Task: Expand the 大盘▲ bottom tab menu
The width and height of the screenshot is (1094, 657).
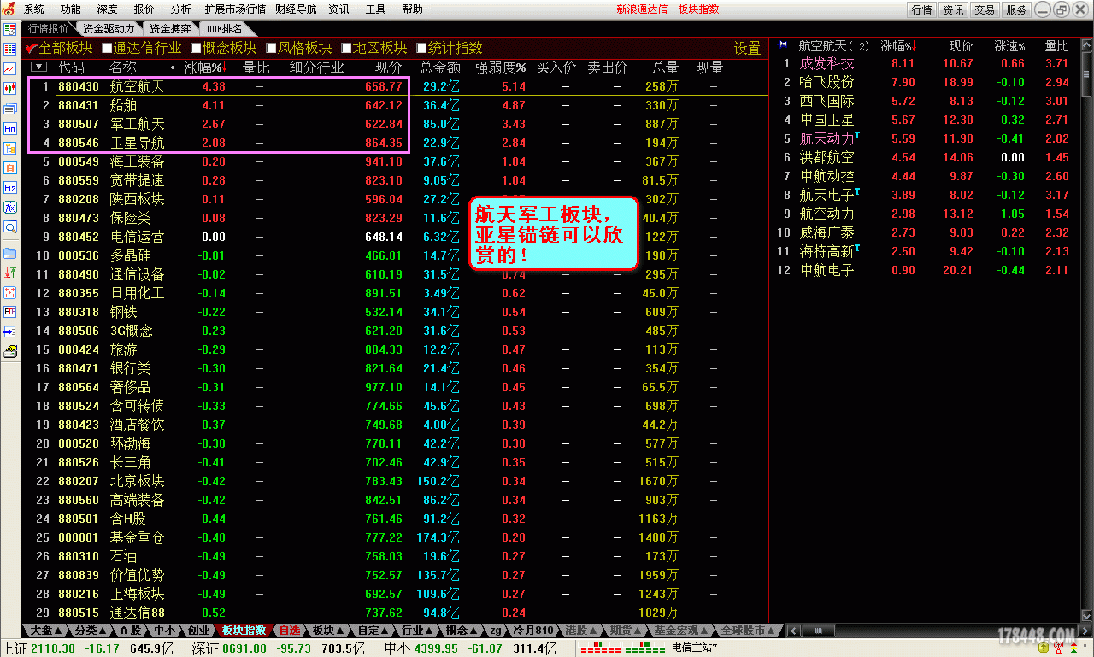Action: (46, 631)
